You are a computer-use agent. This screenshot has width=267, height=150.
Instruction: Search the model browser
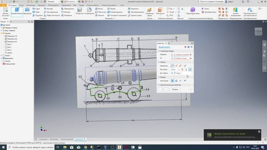[29, 22]
